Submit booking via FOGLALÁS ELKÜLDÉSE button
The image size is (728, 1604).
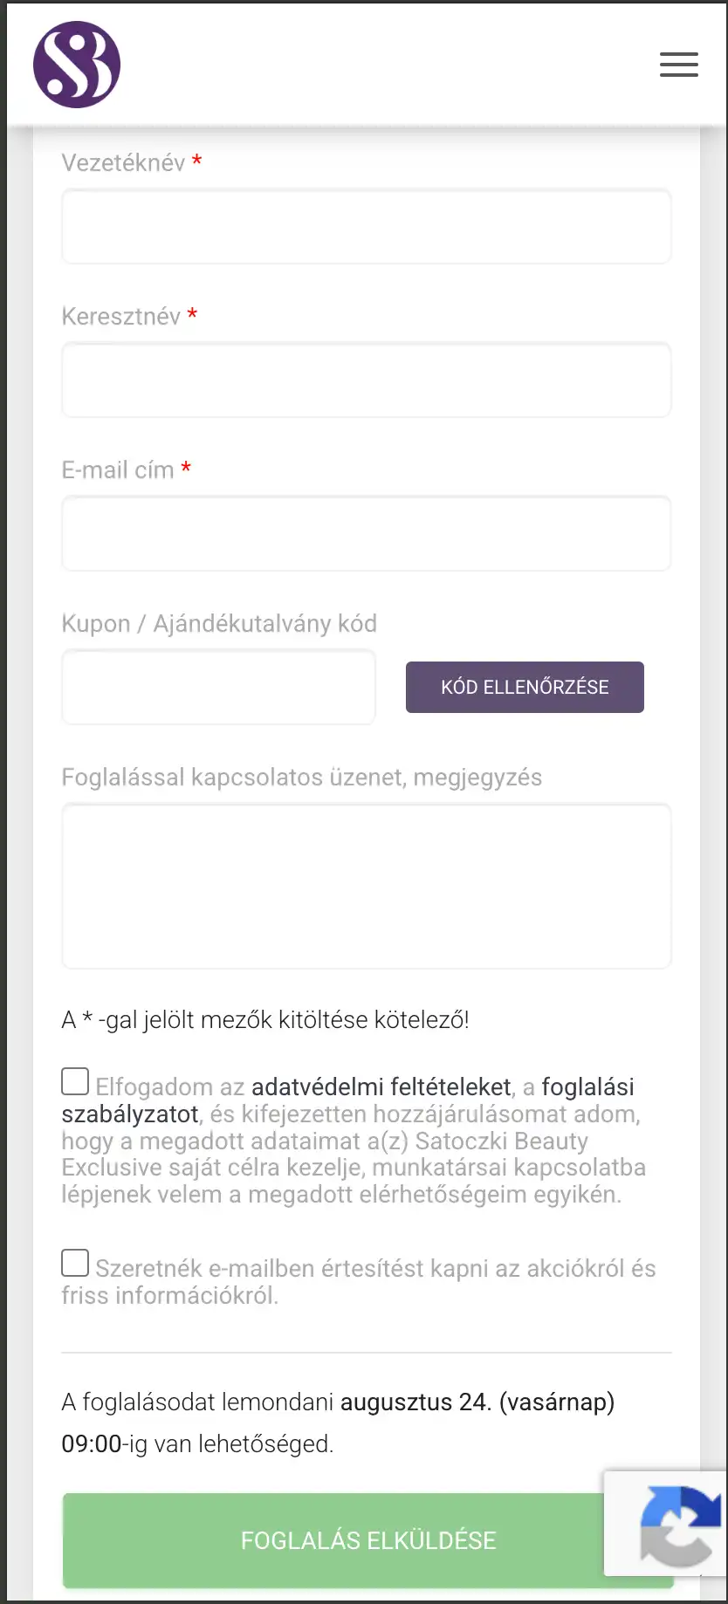pyautogui.click(x=366, y=1539)
